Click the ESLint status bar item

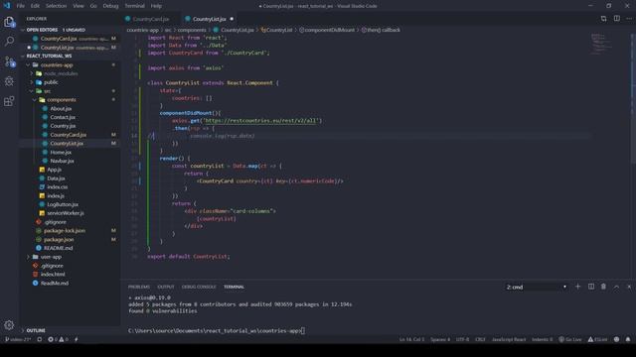click(x=597, y=339)
